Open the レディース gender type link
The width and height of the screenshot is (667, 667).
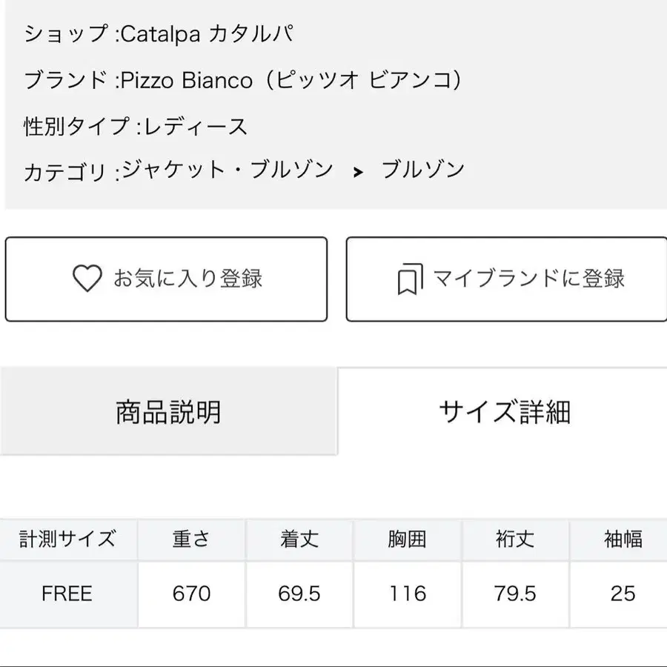pyautogui.click(x=196, y=126)
